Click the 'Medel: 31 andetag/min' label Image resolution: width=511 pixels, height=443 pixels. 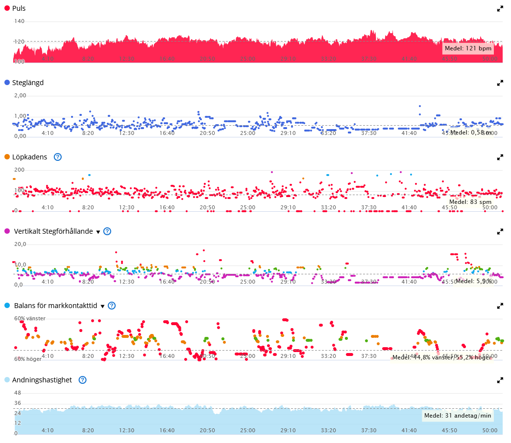pyautogui.click(x=458, y=416)
